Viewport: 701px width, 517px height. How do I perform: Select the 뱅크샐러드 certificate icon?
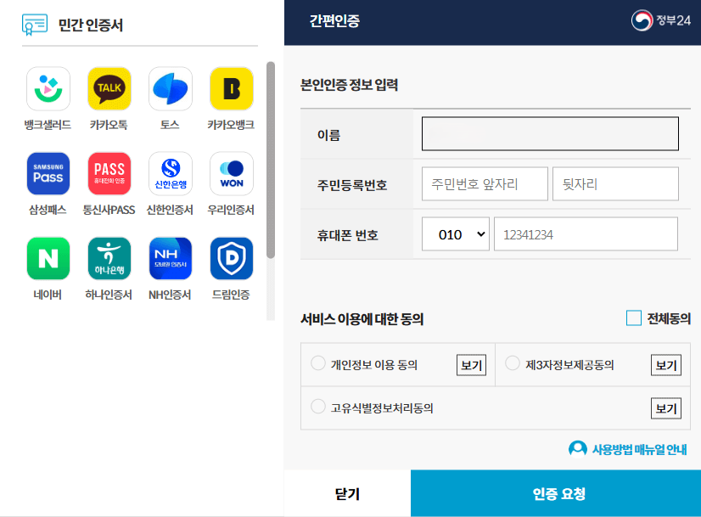48,88
